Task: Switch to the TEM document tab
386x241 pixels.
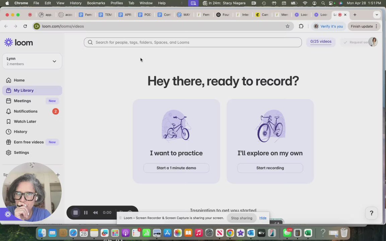Action: pos(105,15)
